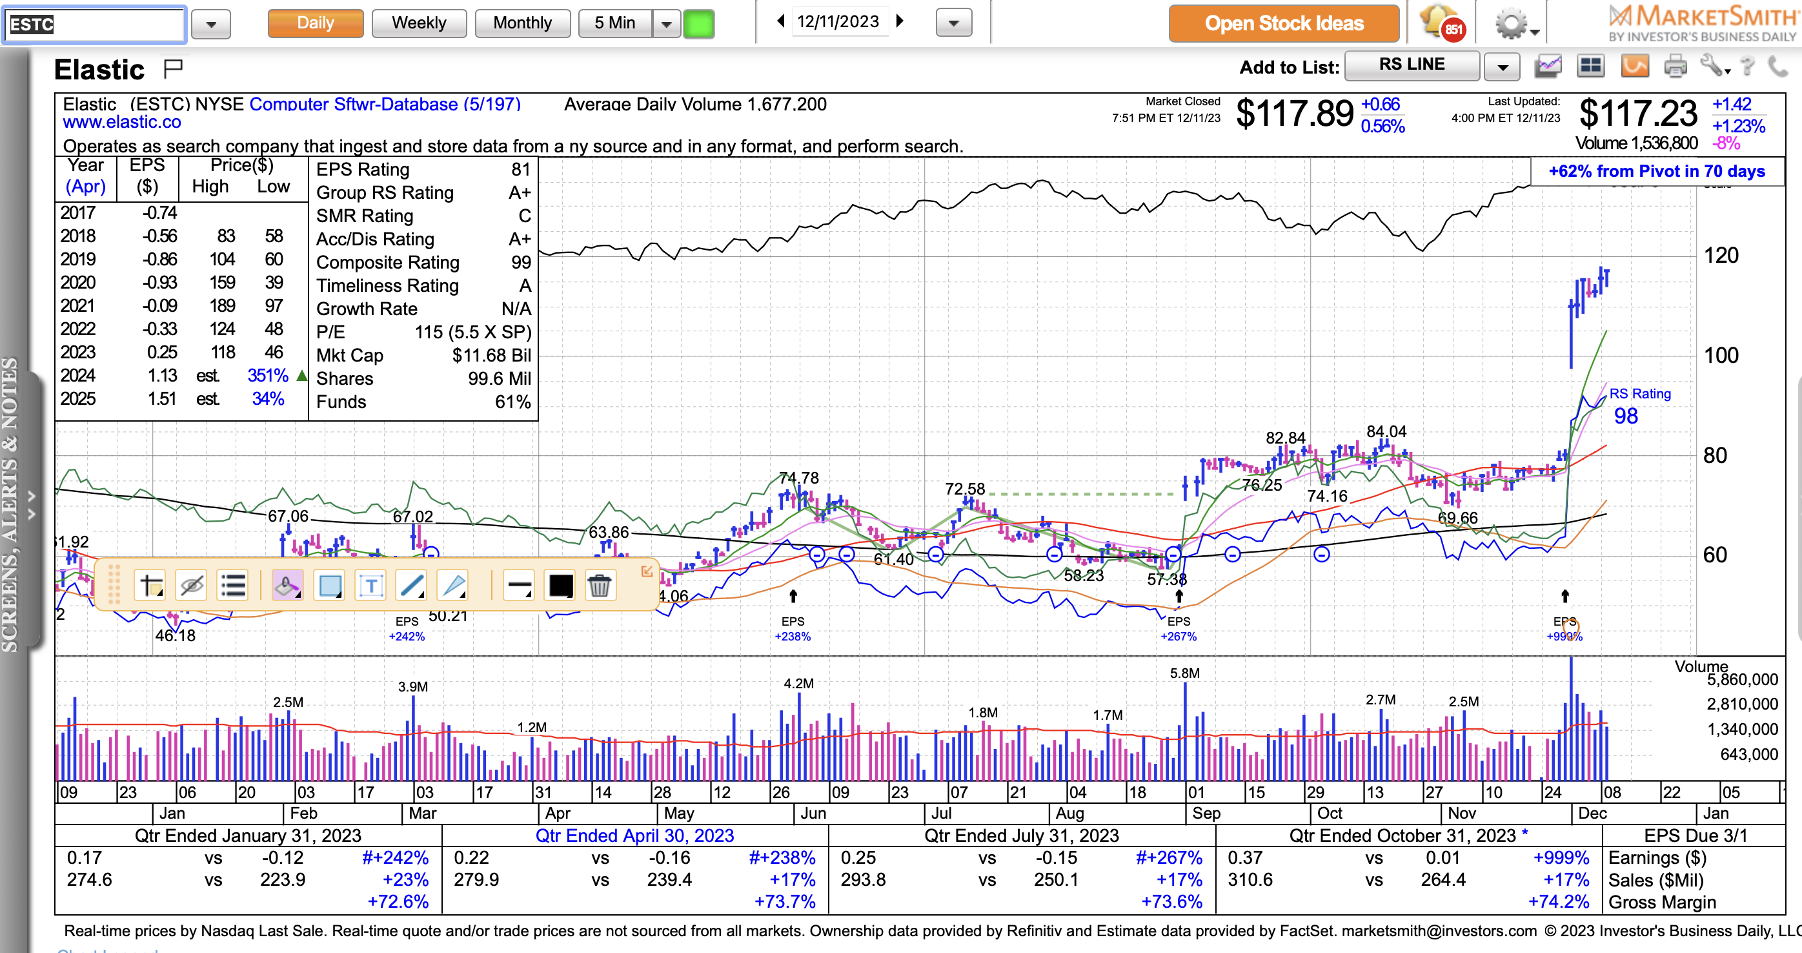Open the multi-chart grid view icon

[x=1590, y=67]
